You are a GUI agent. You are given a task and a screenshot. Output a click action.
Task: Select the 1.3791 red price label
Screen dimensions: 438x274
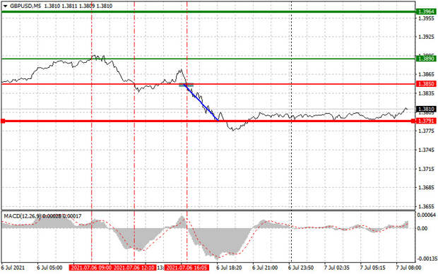426,121
